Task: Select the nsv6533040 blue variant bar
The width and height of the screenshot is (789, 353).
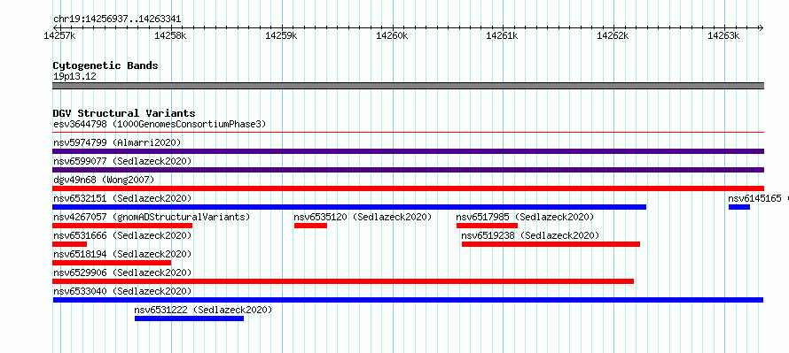Action: click(x=408, y=300)
